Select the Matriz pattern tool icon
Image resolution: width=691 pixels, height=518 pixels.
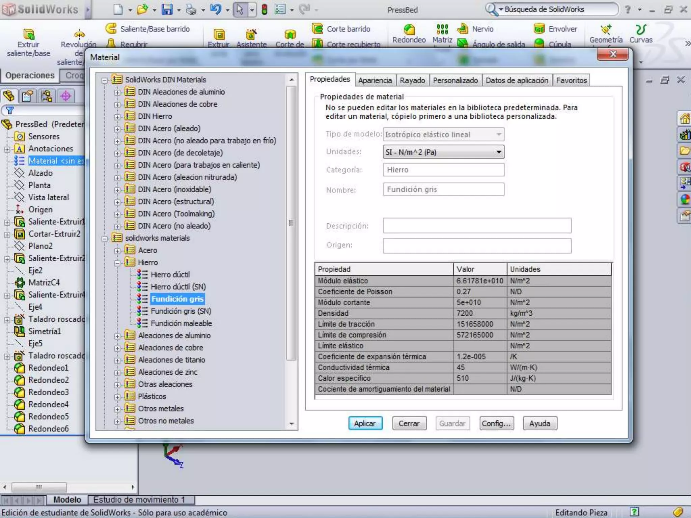pos(442,30)
